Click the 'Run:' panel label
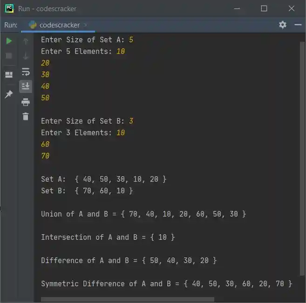Screen dimensions: 306x303 tap(11, 25)
